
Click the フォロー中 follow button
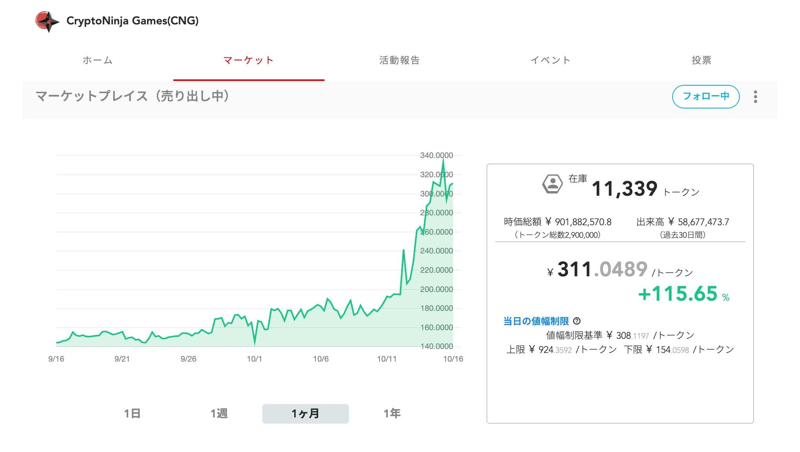coord(706,97)
